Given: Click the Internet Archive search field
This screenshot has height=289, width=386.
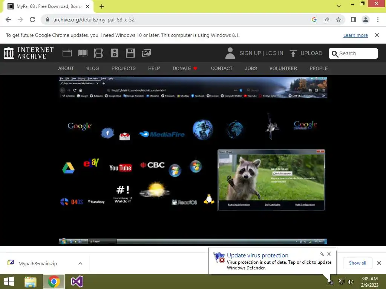Looking at the screenshot, I should point(353,53).
